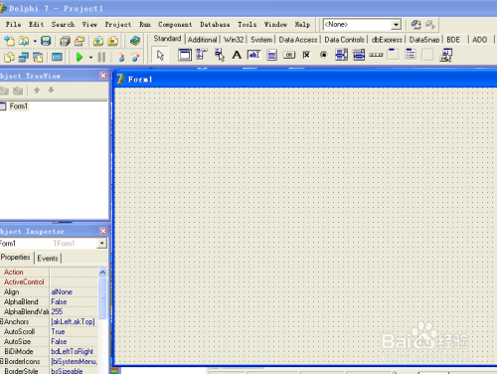Expand the BorderIcons property
Image resolution: width=497 pixels, height=374 pixels.
pos(2,361)
